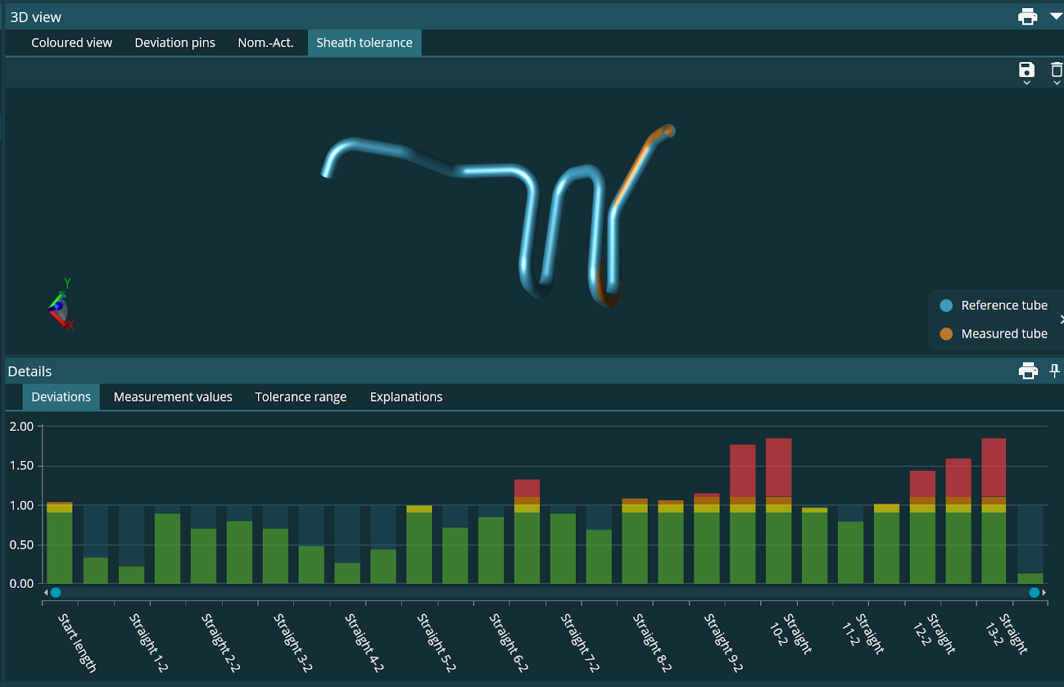Open the Deviation pins tab
Viewport: 1064px width, 687px height.
[175, 43]
